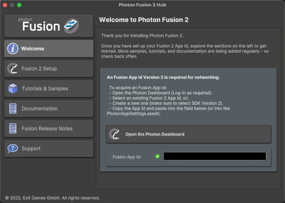The width and height of the screenshot is (285, 203).
Task: Click the Fusion App Id label
Action: coord(127,157)
